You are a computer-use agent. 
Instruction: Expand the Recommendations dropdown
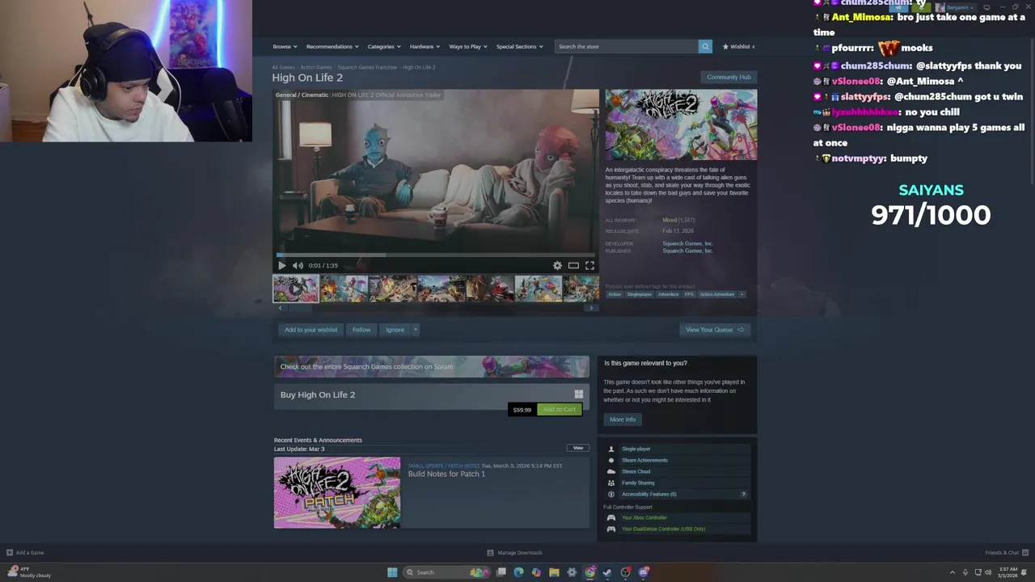point(332,46)
